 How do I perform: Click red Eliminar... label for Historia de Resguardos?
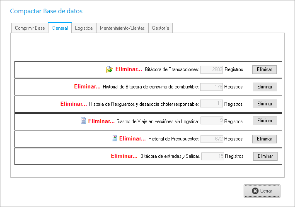(x=74, y=104)
